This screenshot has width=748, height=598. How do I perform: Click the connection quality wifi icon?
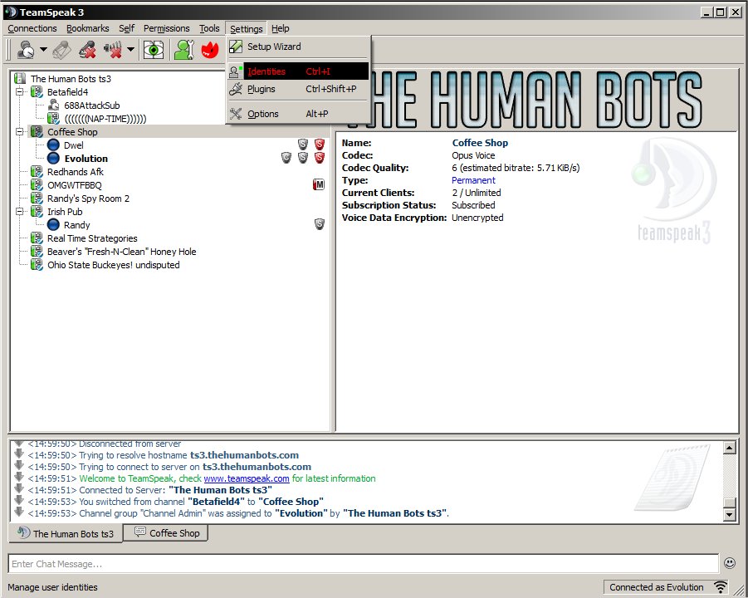721,587
